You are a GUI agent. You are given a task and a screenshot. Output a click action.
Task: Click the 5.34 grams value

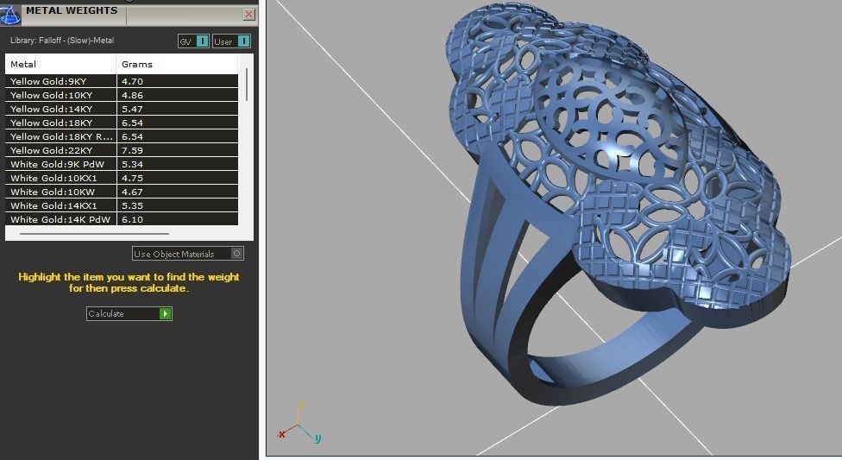tap(132, 165)
